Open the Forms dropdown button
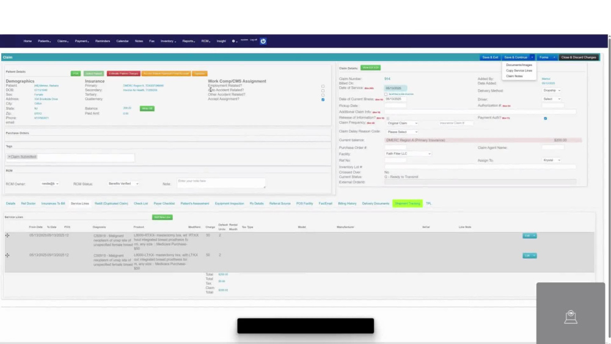Image resolution: width=611 pixels, height=344 pixels. tap(547, 57)
